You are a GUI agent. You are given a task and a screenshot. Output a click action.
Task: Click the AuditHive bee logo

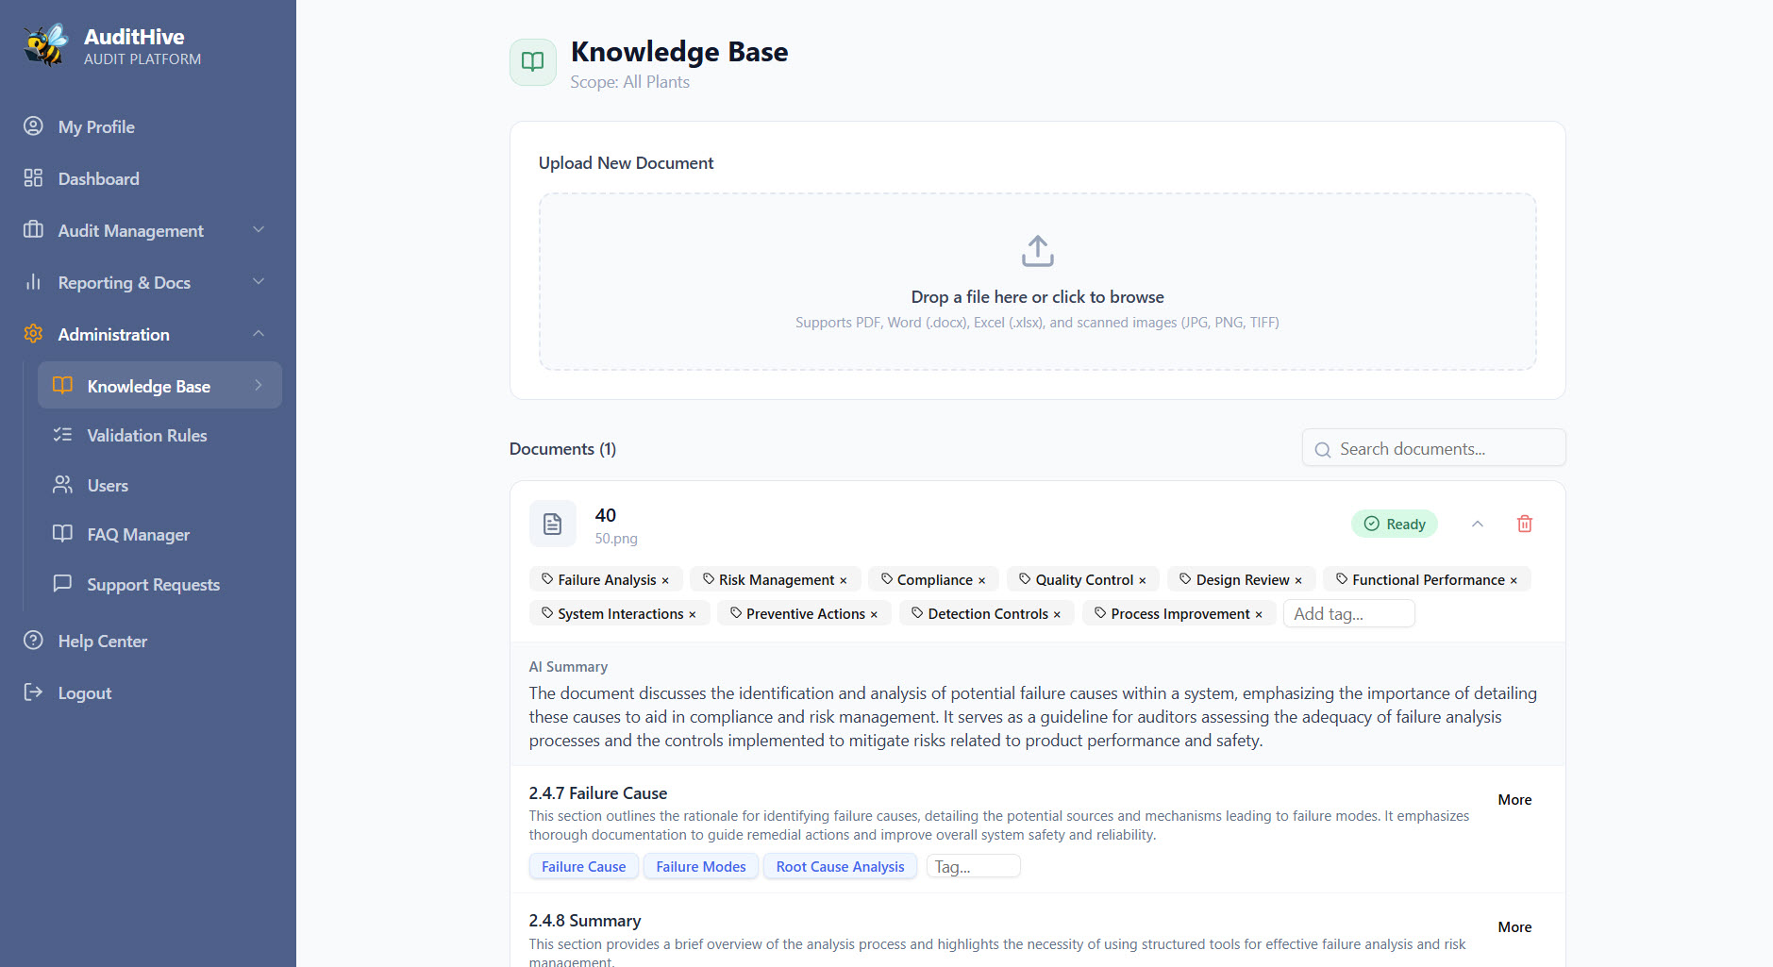click(46, 45)
